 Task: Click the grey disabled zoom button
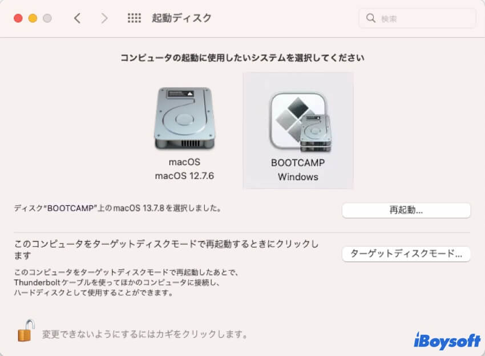[x=47, y=18]
